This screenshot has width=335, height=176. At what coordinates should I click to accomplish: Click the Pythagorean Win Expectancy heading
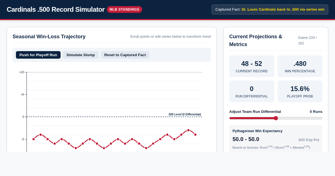click(257, 131)
